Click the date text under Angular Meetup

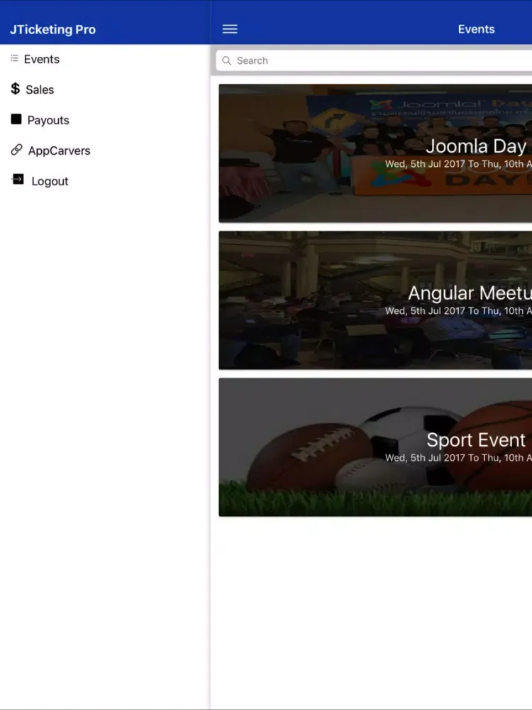click(458, 311)
